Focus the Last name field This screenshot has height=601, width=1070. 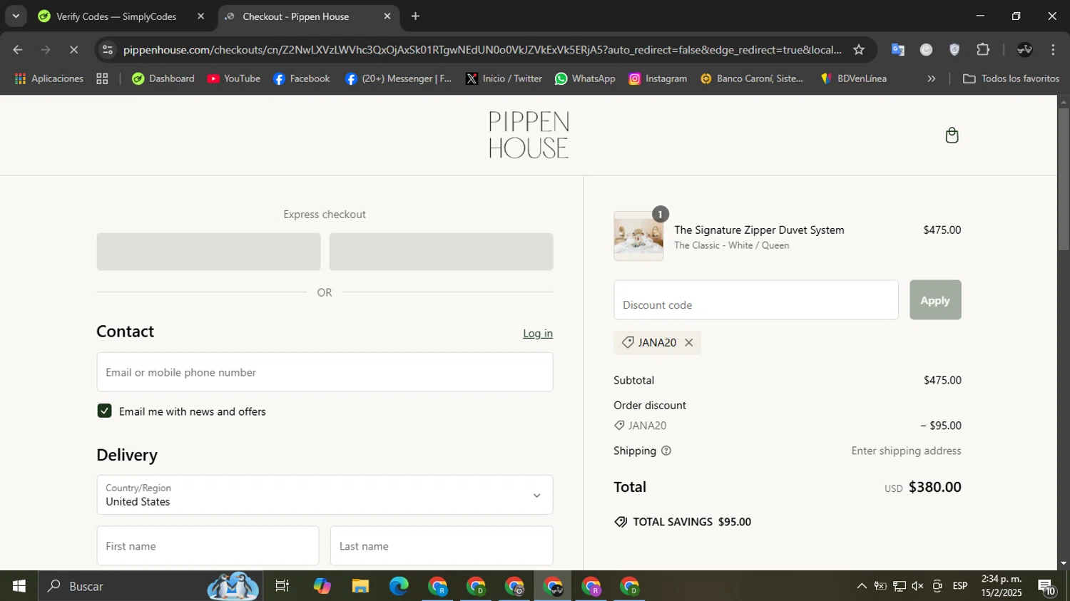click(442, 546)
